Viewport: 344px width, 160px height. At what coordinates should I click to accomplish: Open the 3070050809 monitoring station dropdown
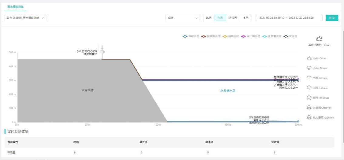[25, 18]
